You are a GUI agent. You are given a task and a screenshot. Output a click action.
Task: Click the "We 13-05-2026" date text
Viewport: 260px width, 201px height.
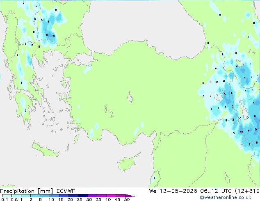click(173, 191)
